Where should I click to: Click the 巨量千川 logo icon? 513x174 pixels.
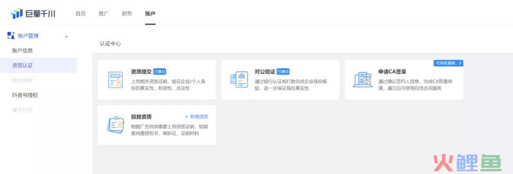click(16, 13)
